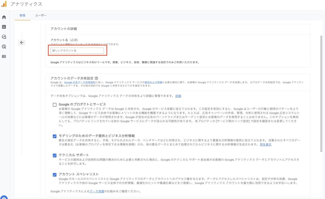Open the 詳細 link for data sharing

tap(178, 96)
